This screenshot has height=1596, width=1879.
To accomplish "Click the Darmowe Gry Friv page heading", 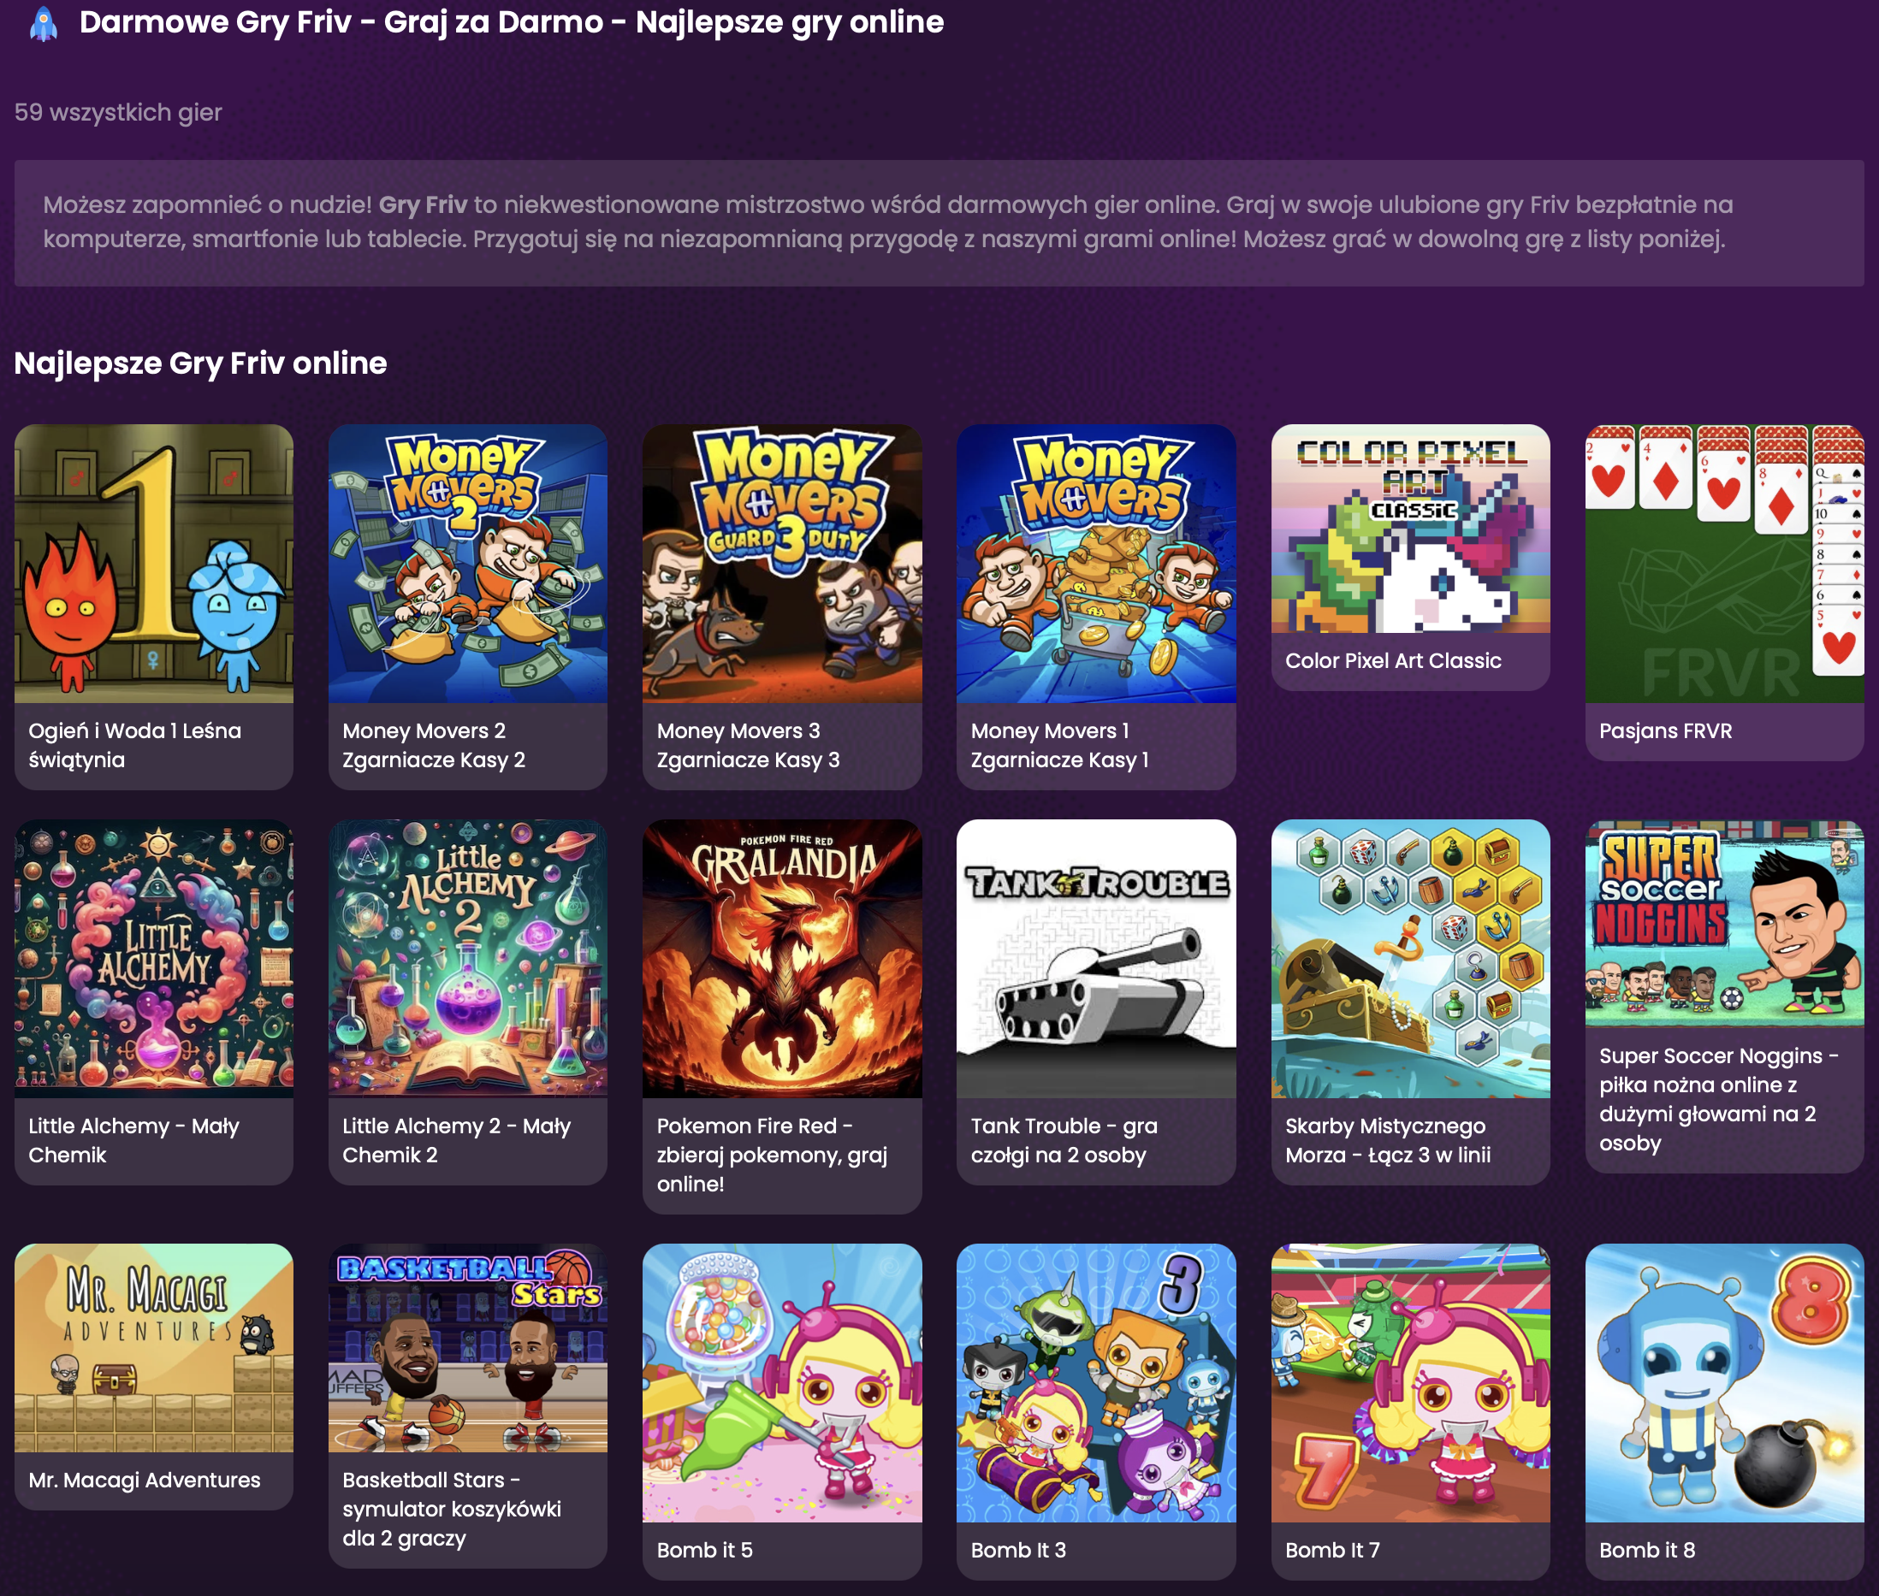I will point(511,21).
